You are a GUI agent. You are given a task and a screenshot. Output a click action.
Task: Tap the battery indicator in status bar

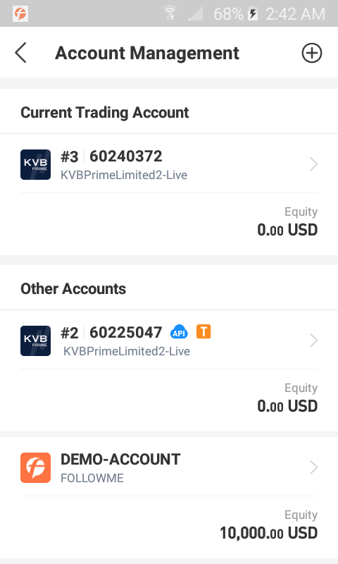253,14
